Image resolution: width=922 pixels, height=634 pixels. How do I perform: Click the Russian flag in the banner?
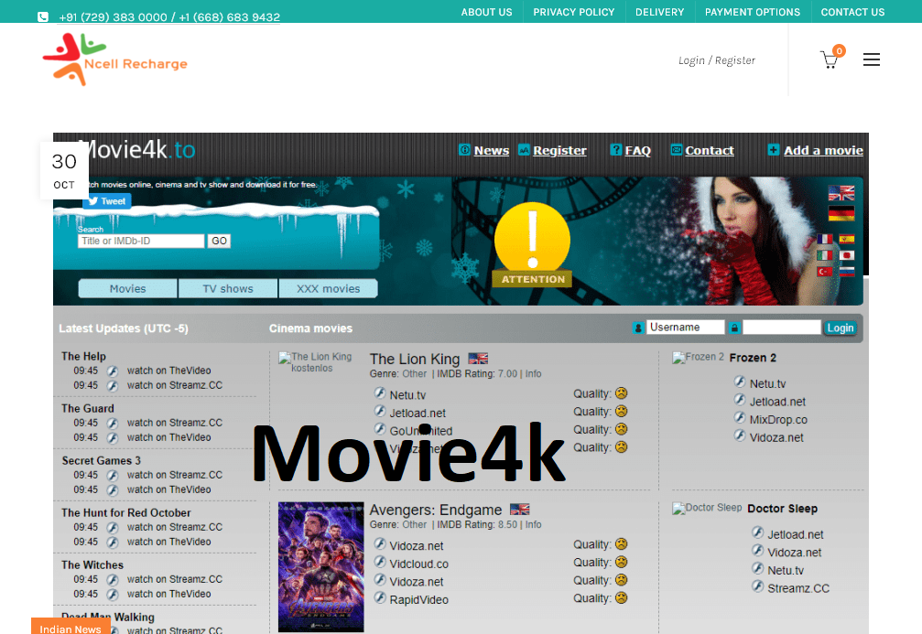pos(847,272)
